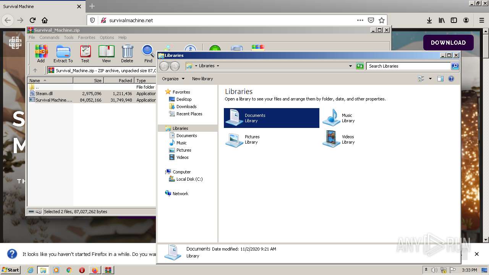Click the Explorer help question mark icon

pyautogui.click(x=451, y=79)
